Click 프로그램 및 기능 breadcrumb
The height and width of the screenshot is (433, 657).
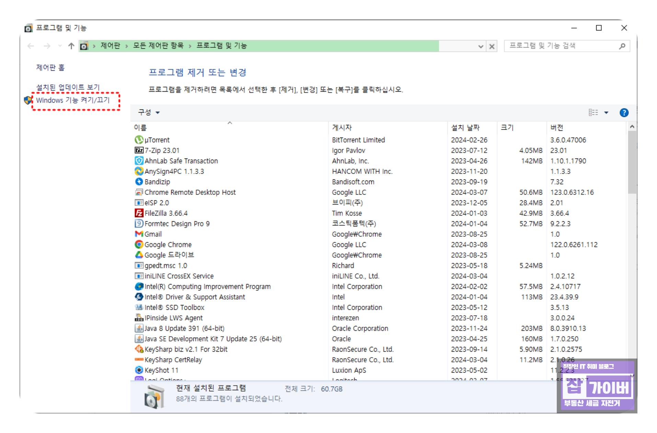pyautogui.click(x=221, y=46)
